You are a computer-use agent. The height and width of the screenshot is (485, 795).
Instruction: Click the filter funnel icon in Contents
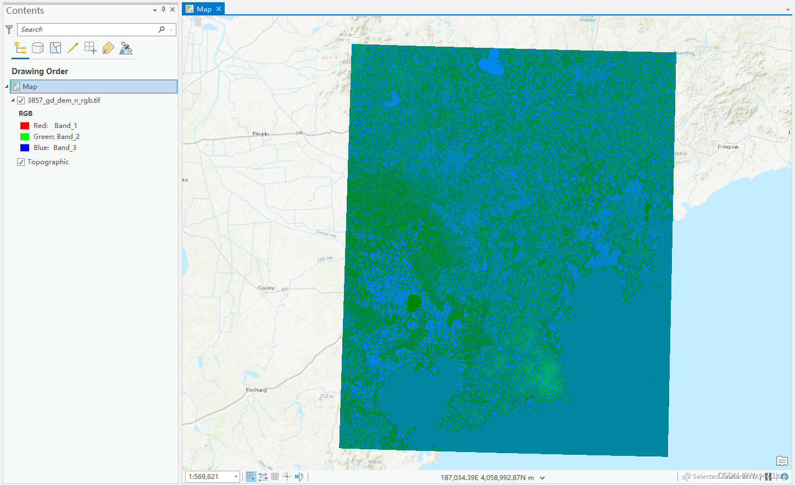click(9, 29)
